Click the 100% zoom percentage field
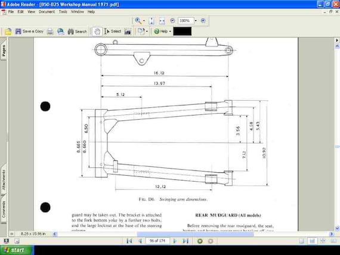The image size is (340, 255). pyautogui.click(x=186, y=21)
